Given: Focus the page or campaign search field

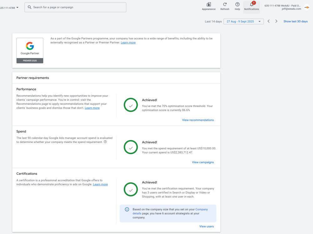Looking at the screenshot, I should (x=75, y=7).
